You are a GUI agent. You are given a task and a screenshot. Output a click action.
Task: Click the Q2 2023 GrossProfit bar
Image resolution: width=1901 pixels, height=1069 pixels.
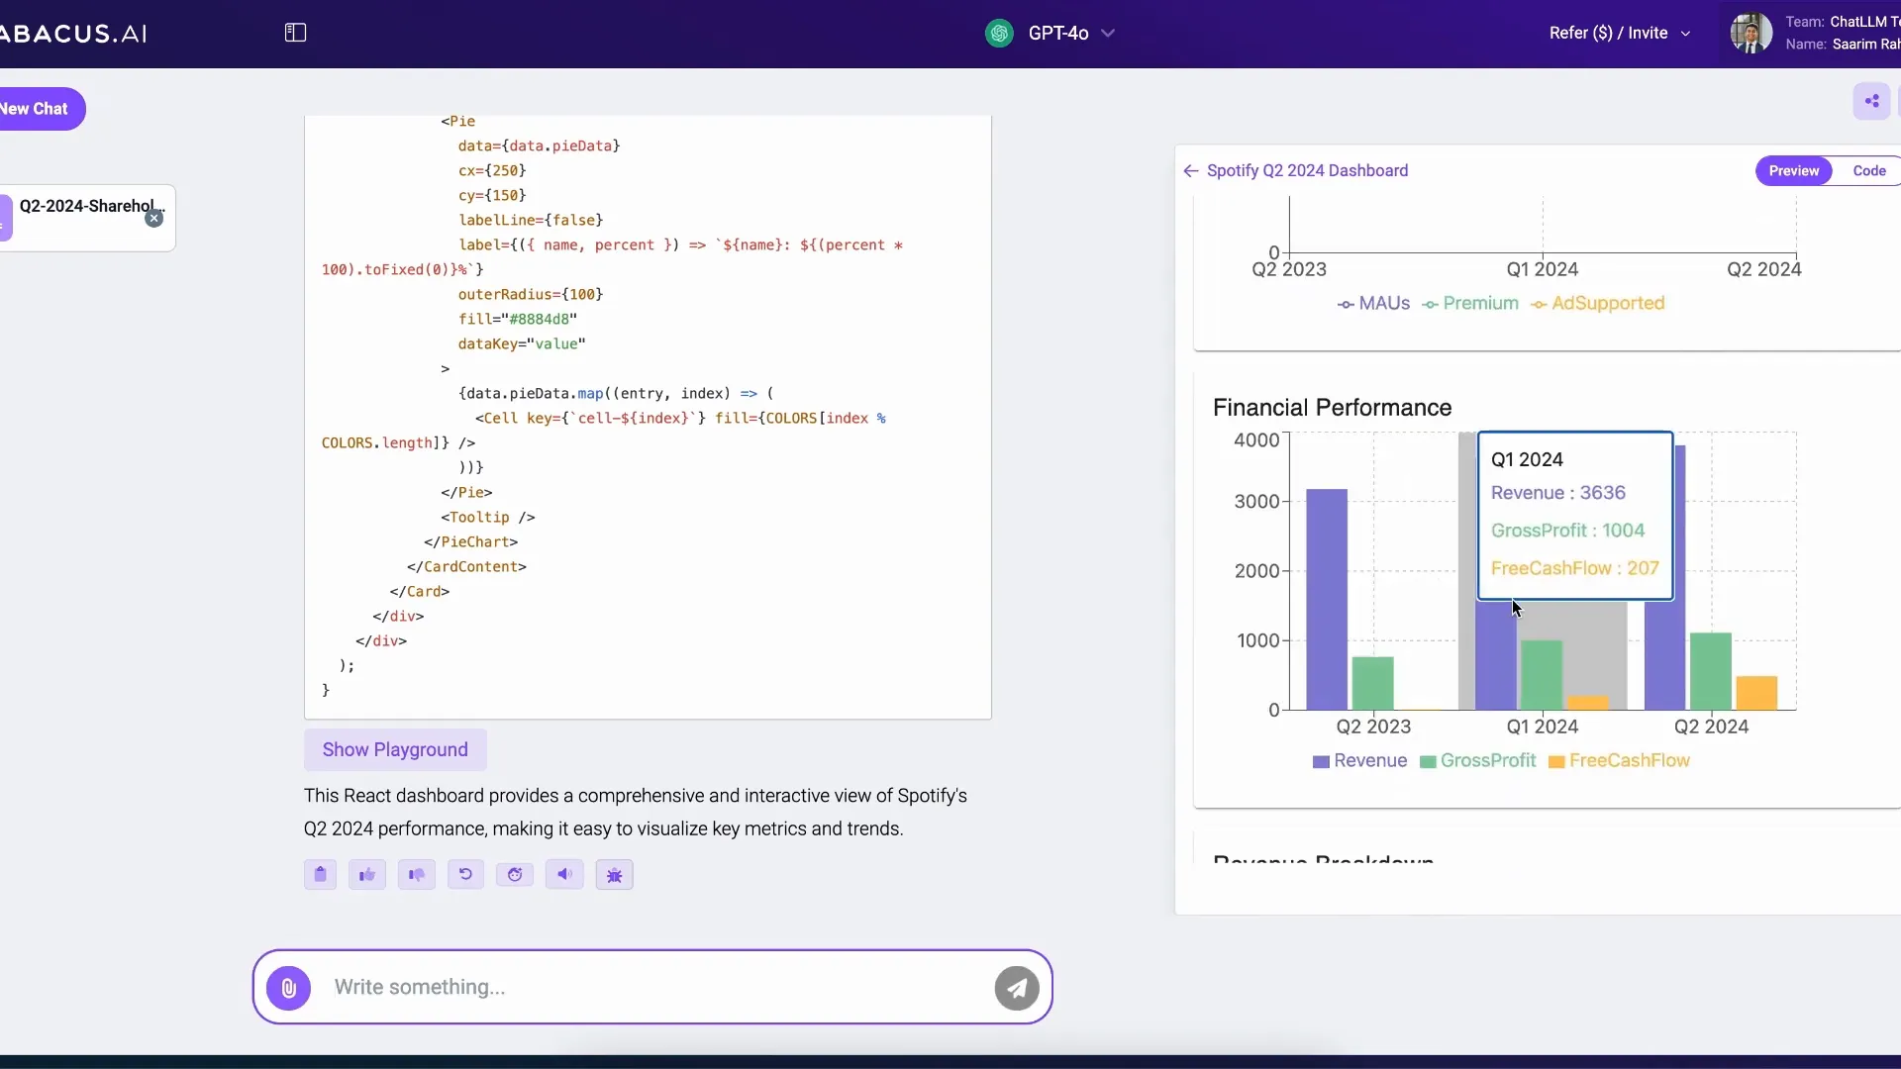[1372, 683]
